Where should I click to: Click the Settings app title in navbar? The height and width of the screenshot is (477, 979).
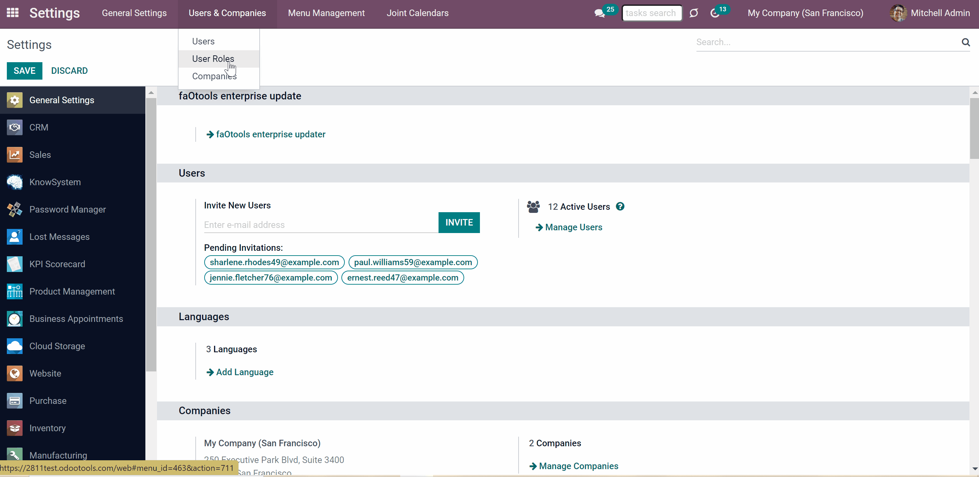point(55,13)
